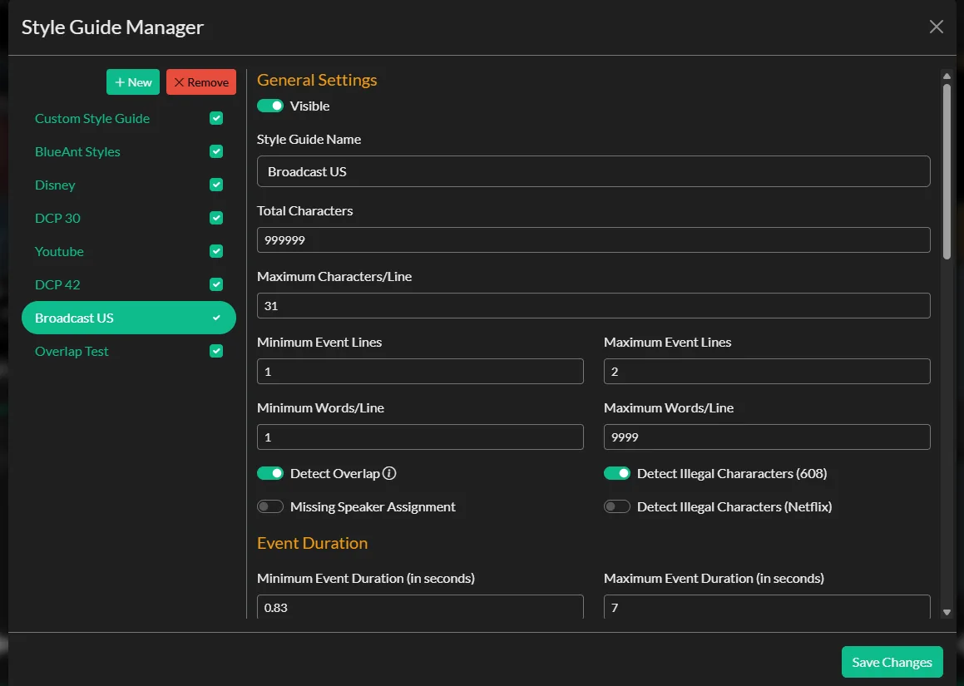Turn off Detect Illegal Chararacters (608)
This screenshot has height=686, width=964.
(616, 473)
